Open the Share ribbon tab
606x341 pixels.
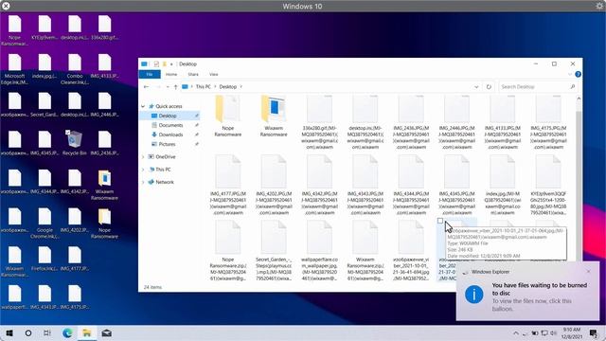193,74
